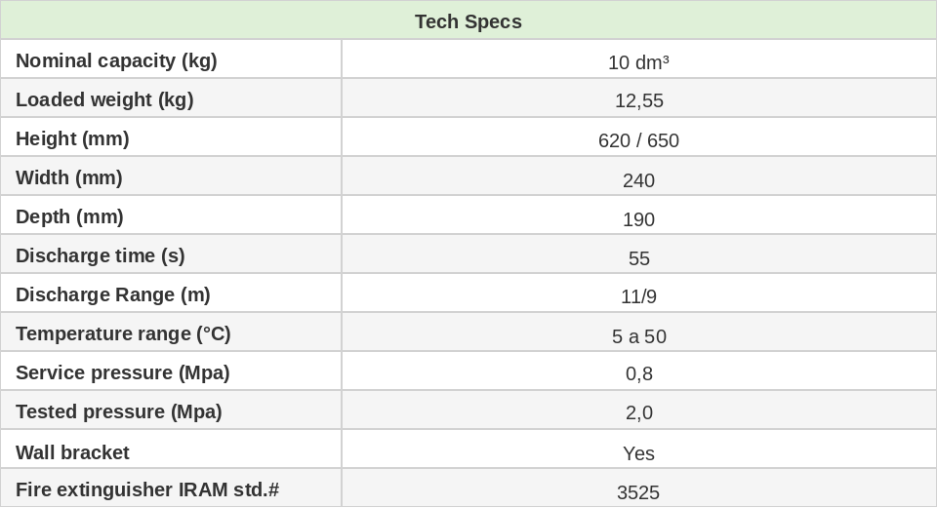Select the Height (mm) label
This screenshot has width=937, height=508.
coord(72,138)
